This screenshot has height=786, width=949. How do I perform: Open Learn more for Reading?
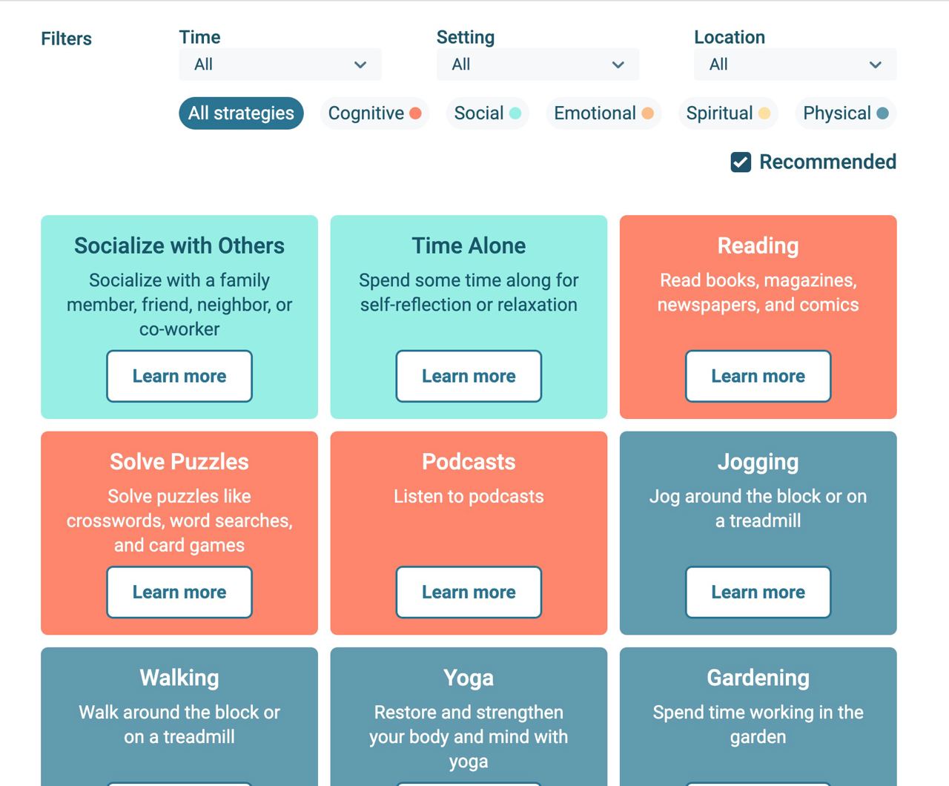coord(758,376)
